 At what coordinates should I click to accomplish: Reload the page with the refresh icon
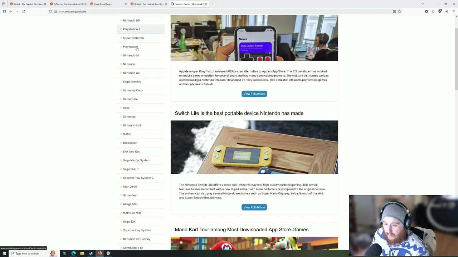(x=24, y=11)
